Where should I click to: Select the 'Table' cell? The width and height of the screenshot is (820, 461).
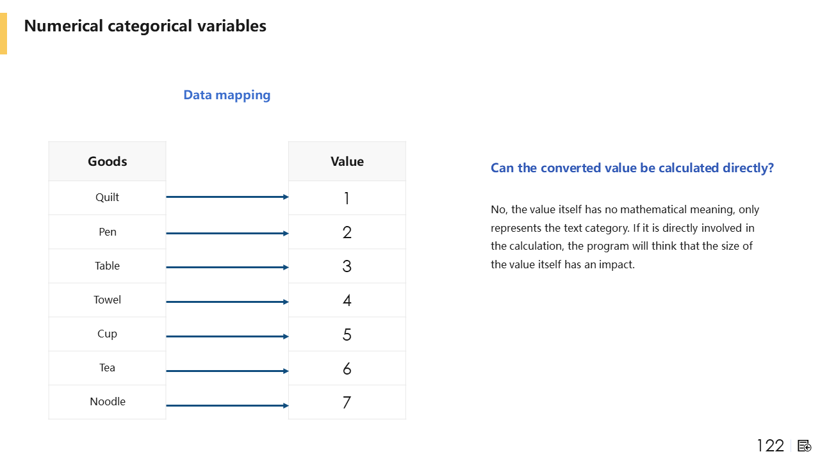(107, 266)
